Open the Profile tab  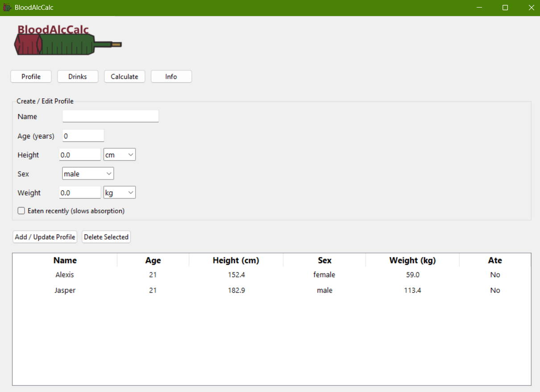[x=31, y=77]
